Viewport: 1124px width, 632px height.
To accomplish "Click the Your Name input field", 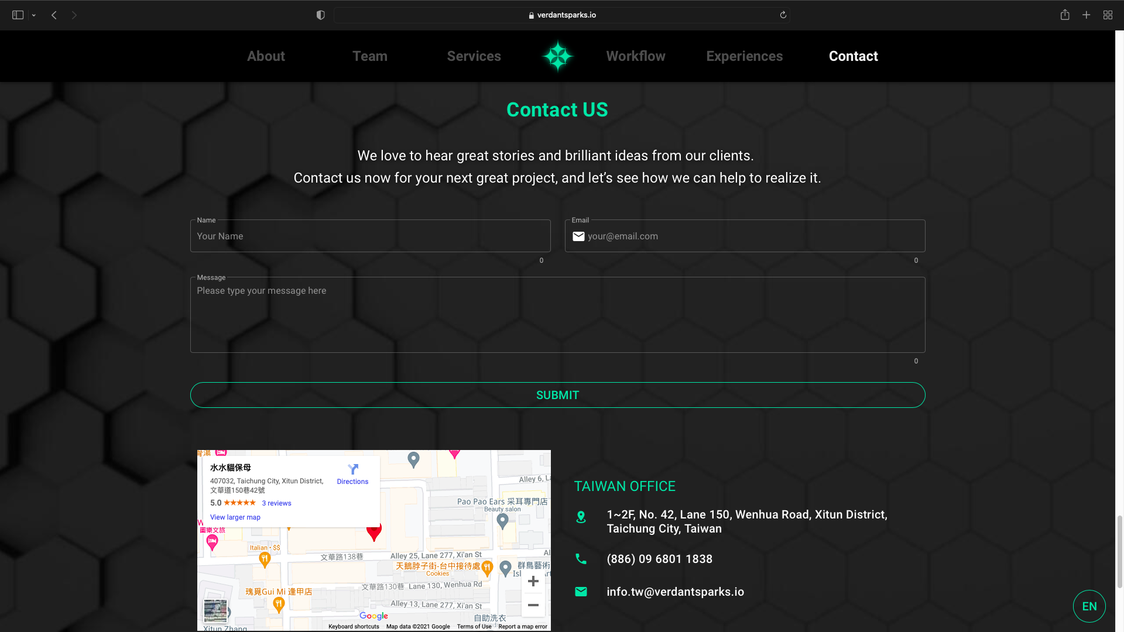I will click(x=370, y=236).
